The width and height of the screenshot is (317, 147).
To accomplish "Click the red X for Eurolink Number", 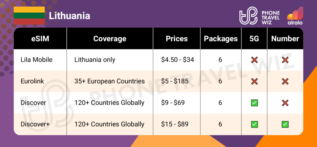I will [285, 81].
